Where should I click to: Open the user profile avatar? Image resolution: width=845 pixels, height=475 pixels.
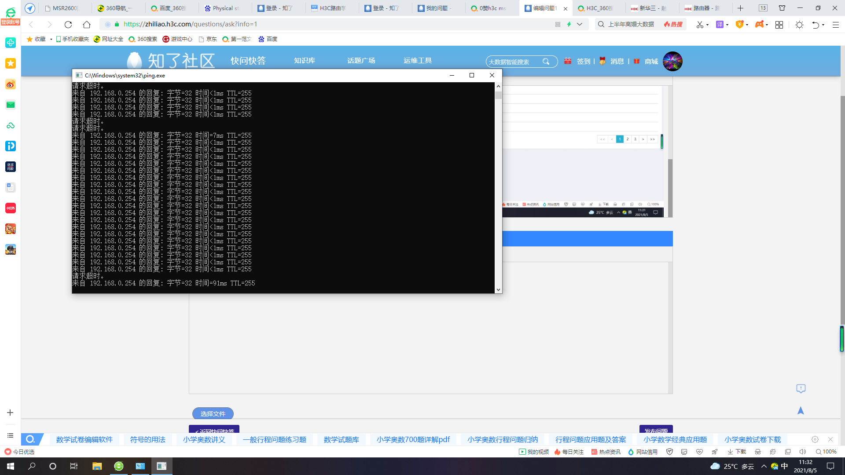point(672,61)
